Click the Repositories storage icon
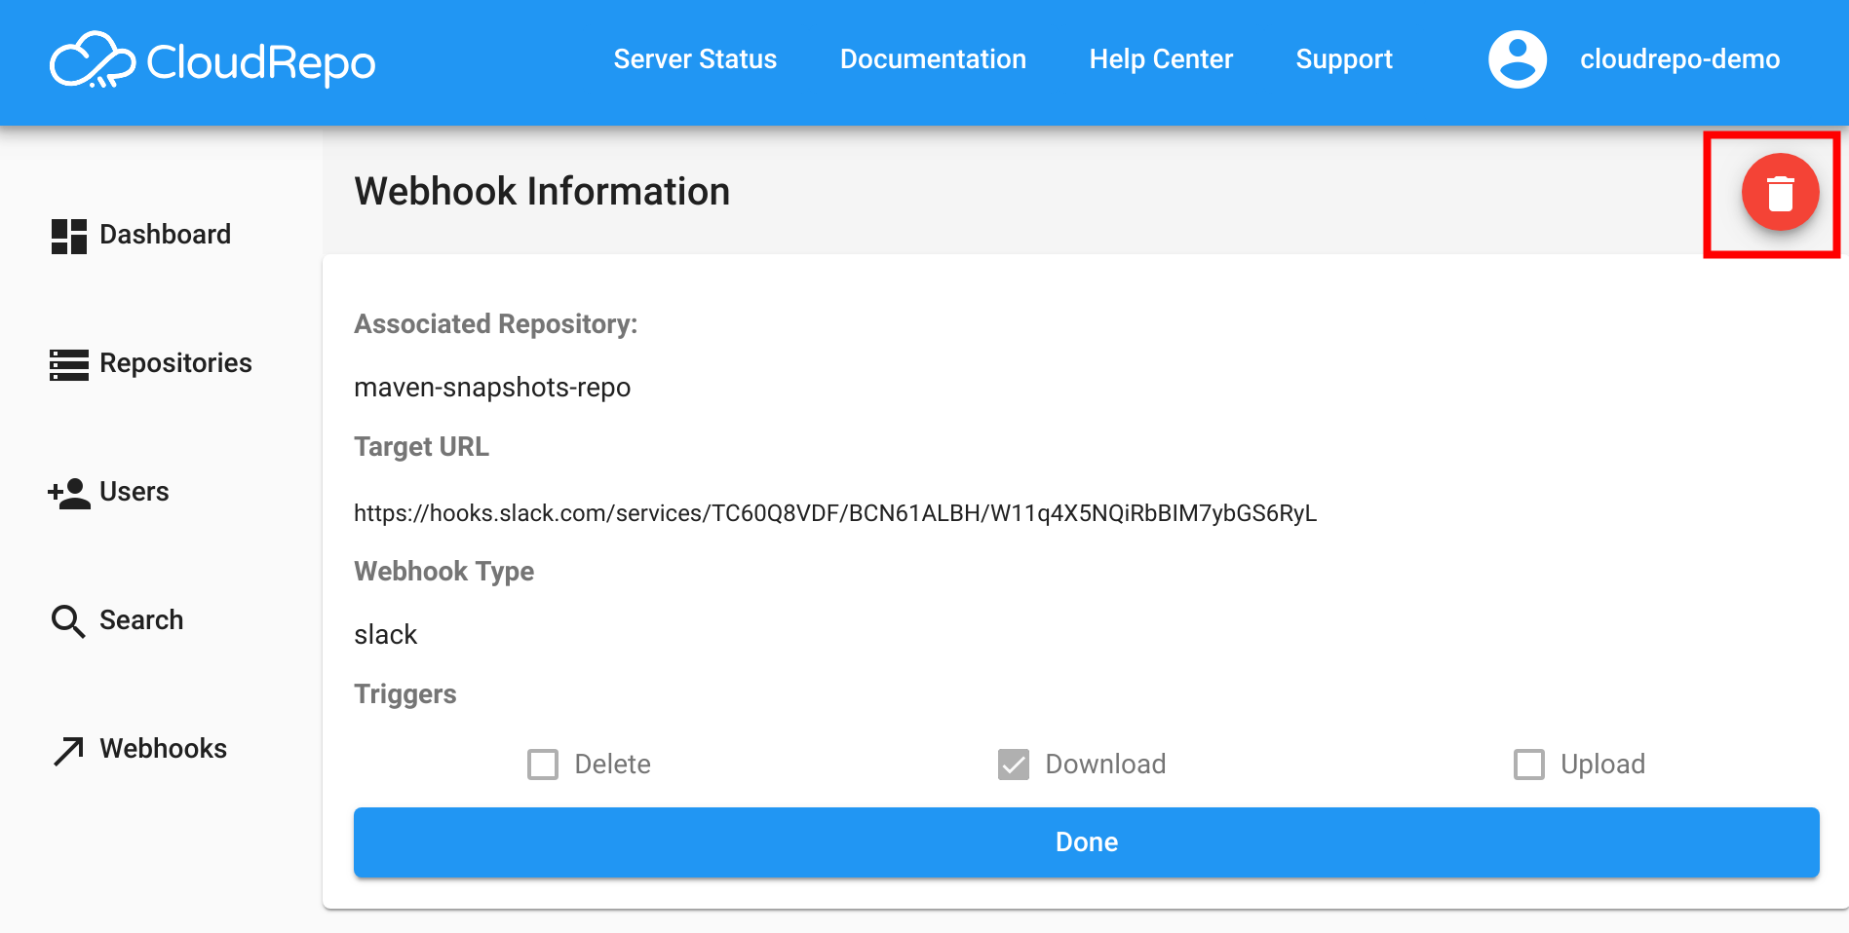1849x933 pixels. tap(69, 364)
